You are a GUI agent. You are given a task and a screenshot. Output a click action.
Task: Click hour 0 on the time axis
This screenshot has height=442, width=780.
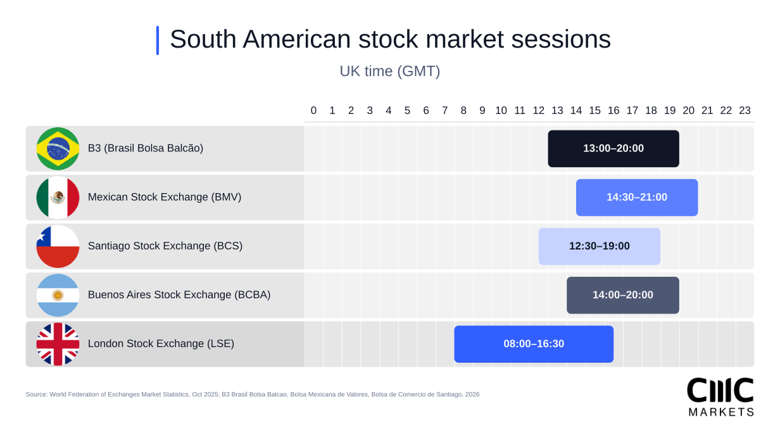click(x=313, y=111)
